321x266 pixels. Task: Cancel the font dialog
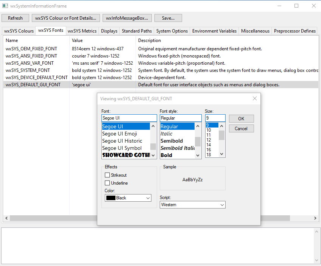[x=242, y=129]
